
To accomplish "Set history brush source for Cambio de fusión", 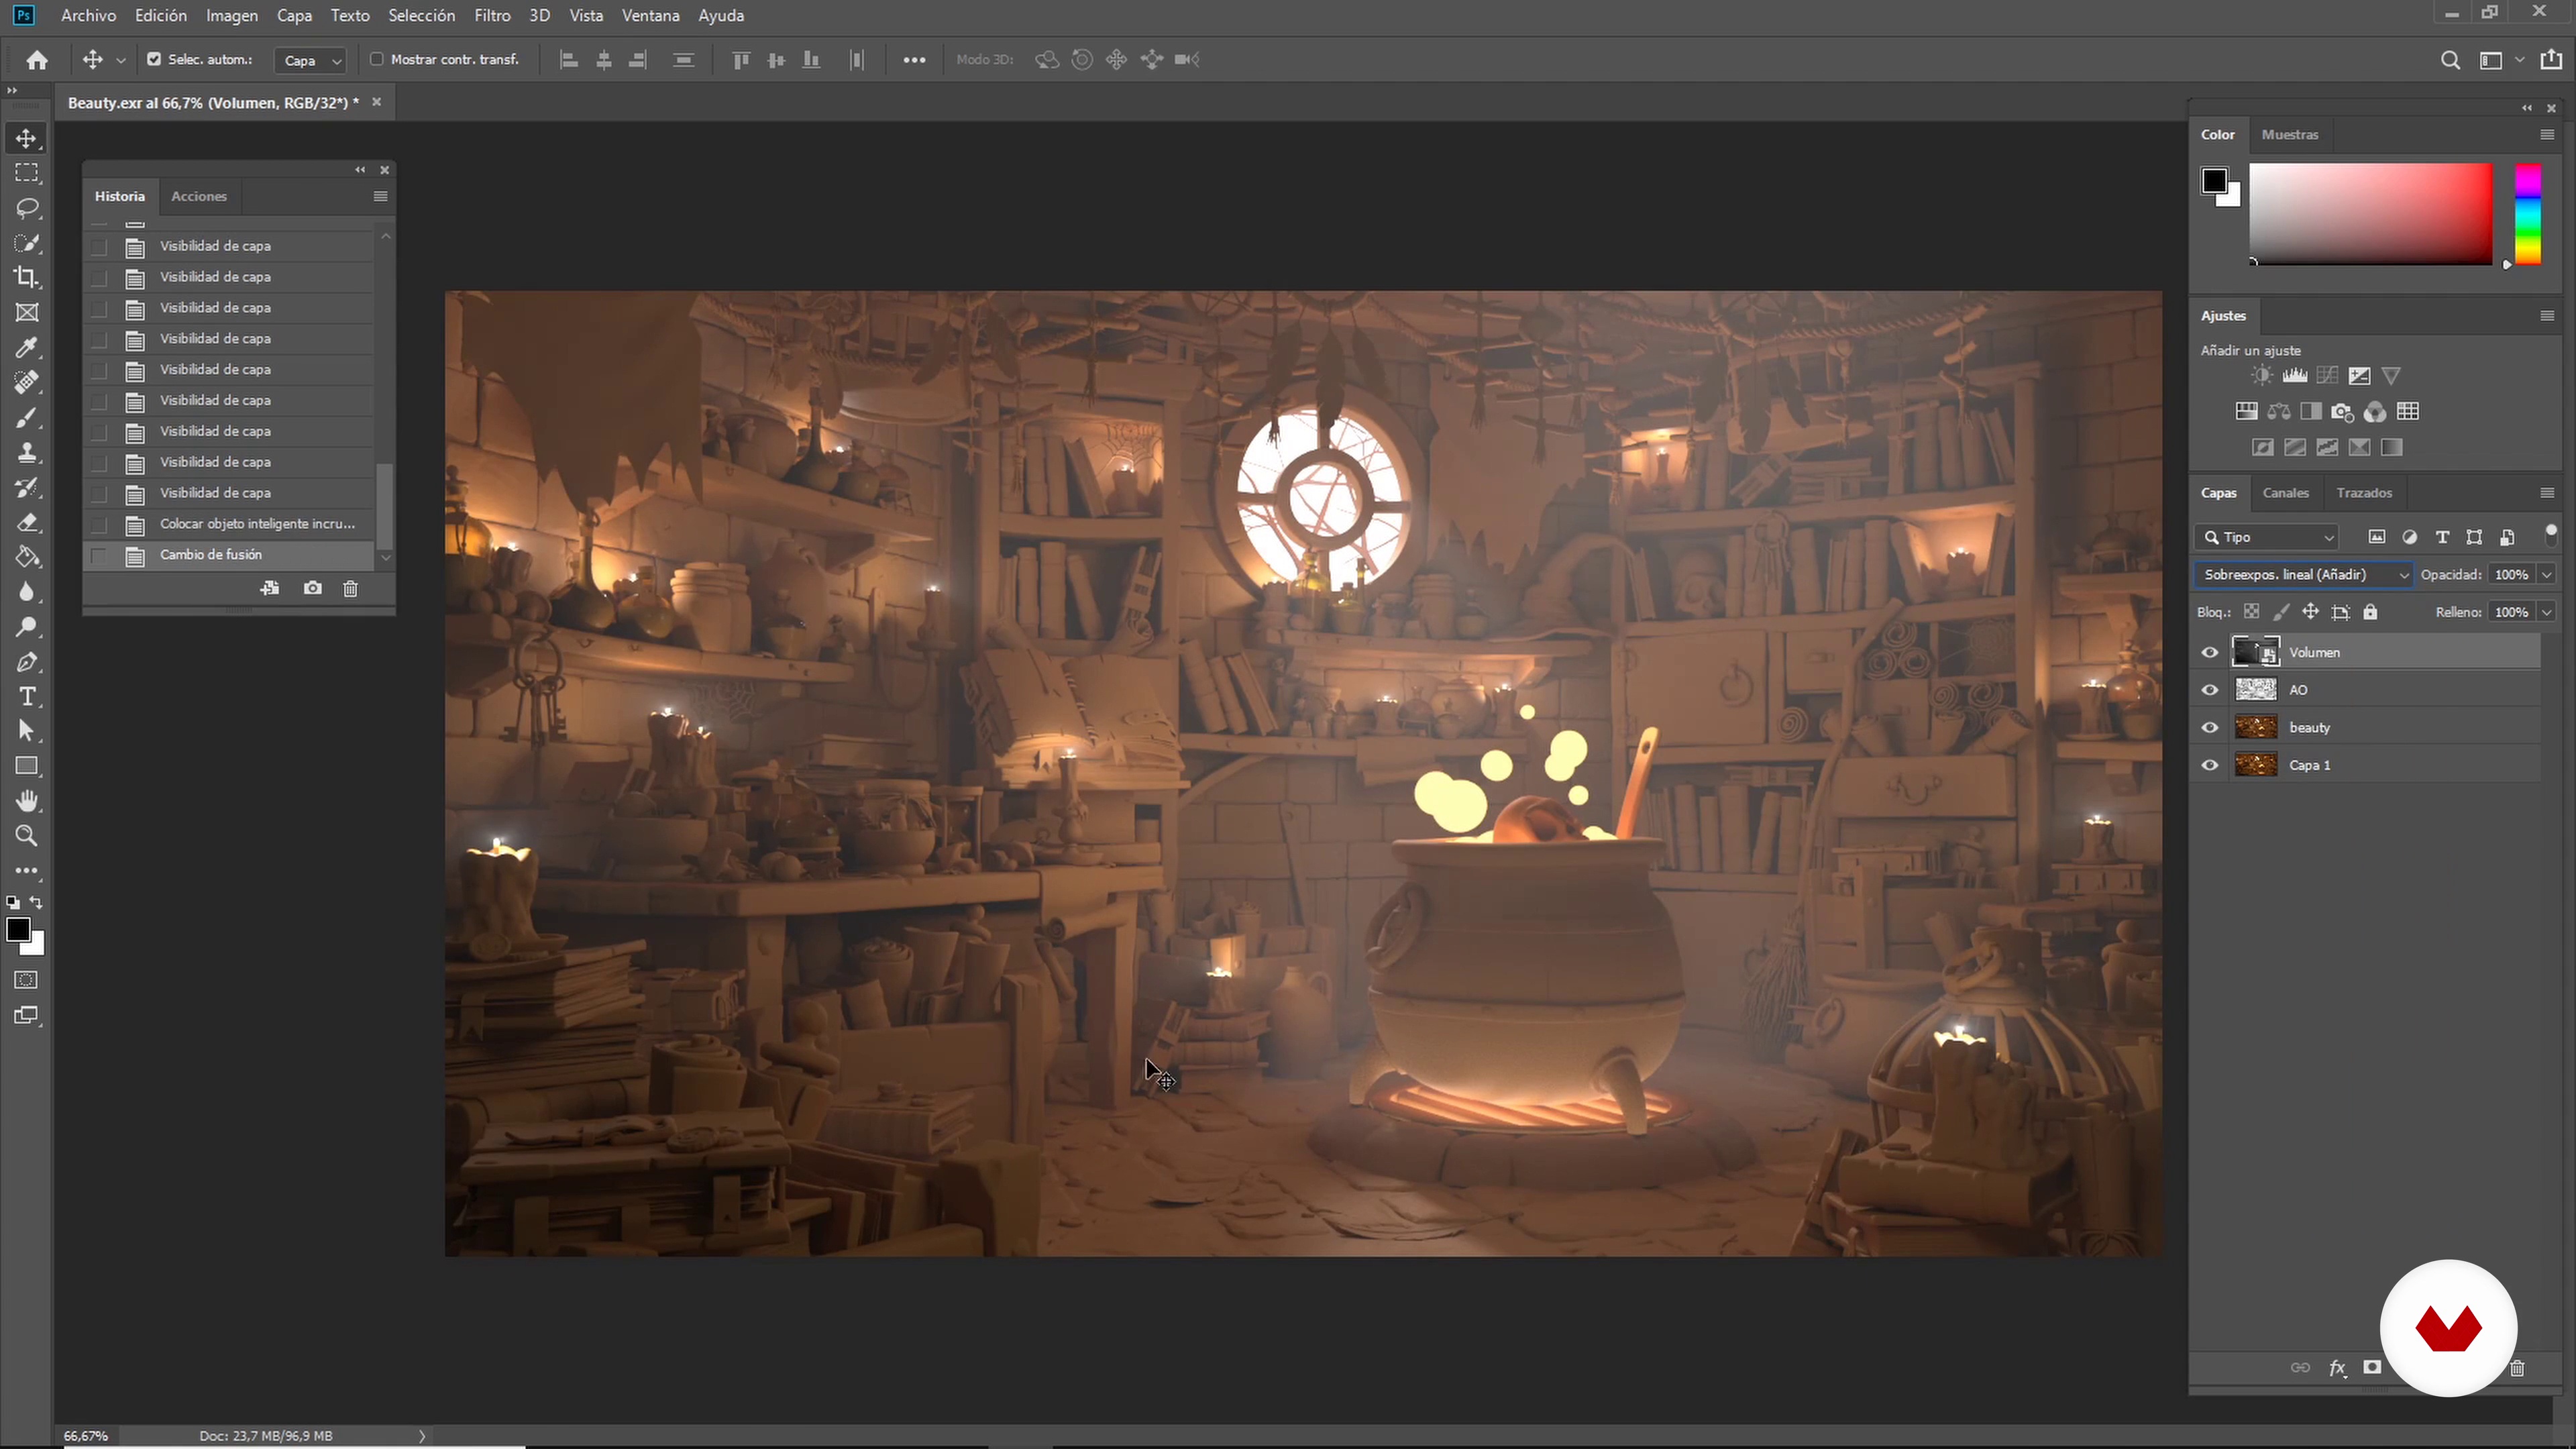I will [99, 555].
